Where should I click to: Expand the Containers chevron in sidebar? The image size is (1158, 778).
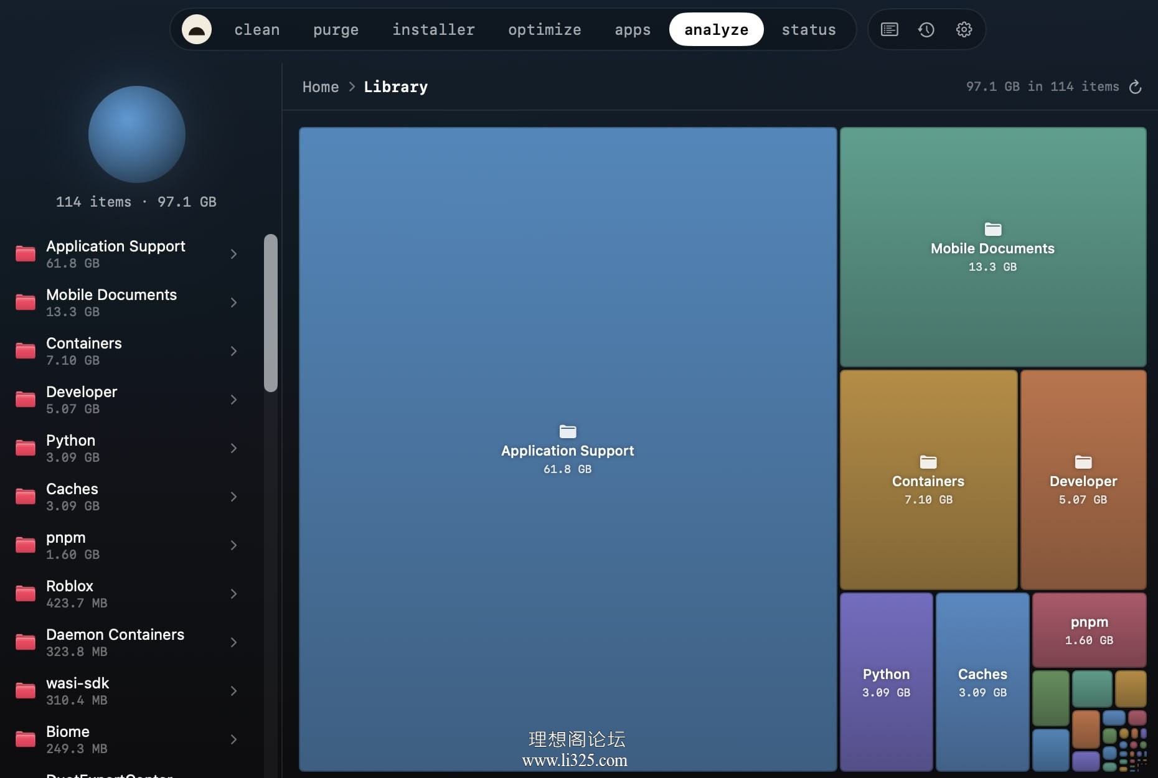pyautogui.click(x=233, y=351)
